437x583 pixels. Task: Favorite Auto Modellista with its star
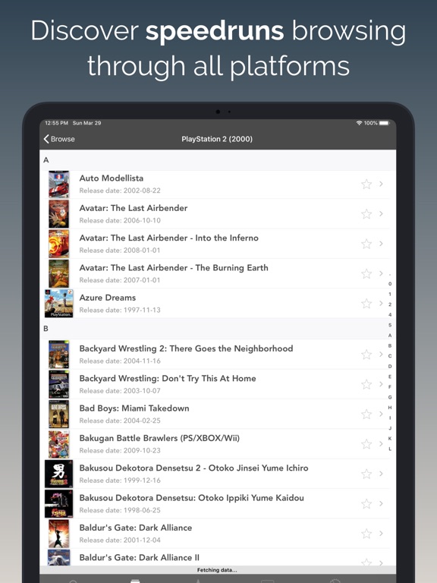[x=366, y=184]
